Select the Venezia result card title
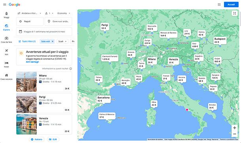This screenshot has height=143, width=241. [x=43, y=118]
